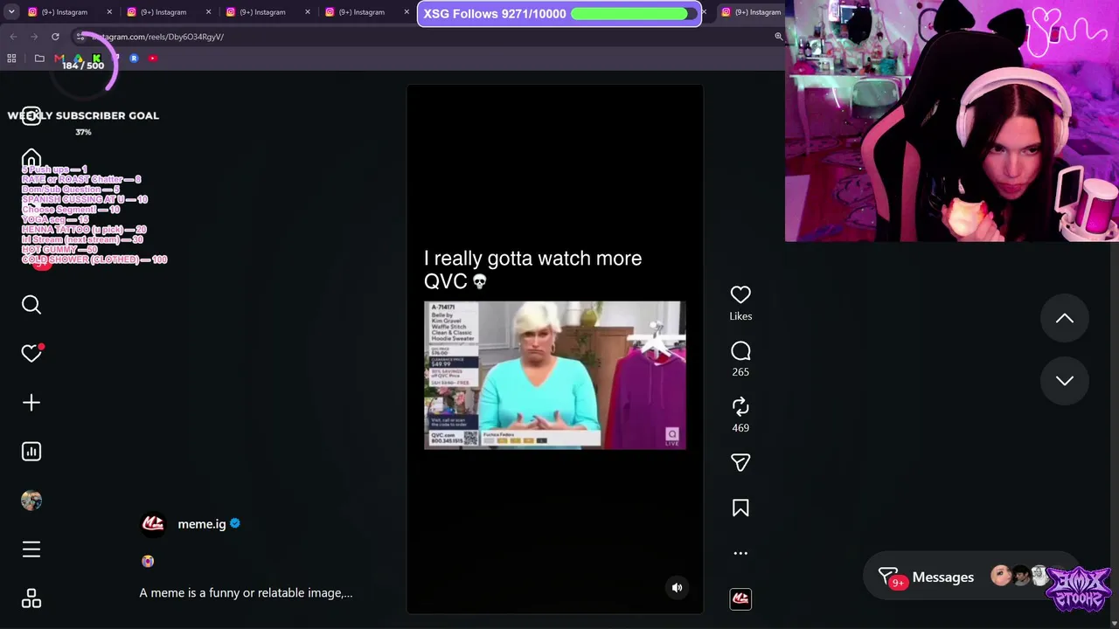Save the reel with bookmark icon

(x=740, y=508)
